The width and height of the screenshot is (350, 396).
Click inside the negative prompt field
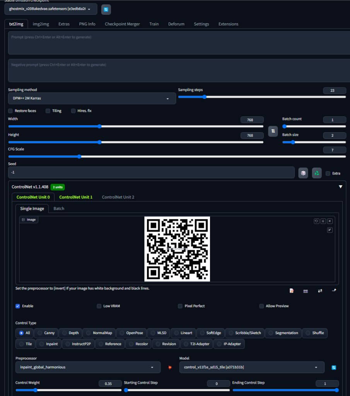click(175, 70)
